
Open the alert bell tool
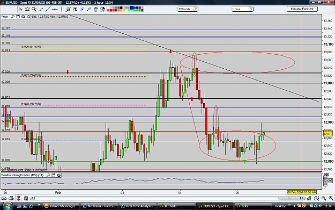tap(27, 9)
